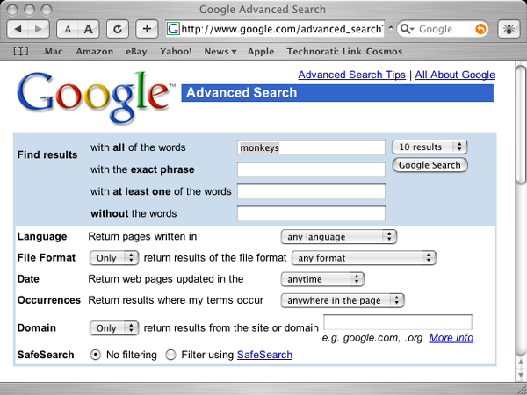Open the More info link

coord(451,338)
